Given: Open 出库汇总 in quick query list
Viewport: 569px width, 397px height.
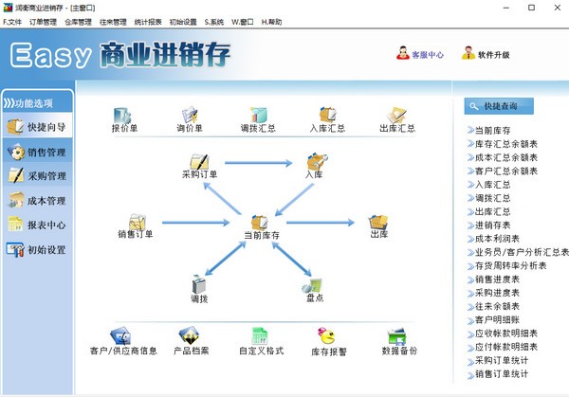Looking at the screenshot, I should click(x=488, y=211).
